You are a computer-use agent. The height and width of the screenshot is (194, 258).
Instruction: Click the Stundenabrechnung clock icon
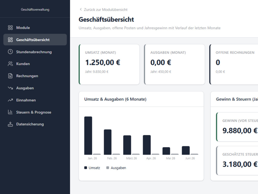point(10,52)
